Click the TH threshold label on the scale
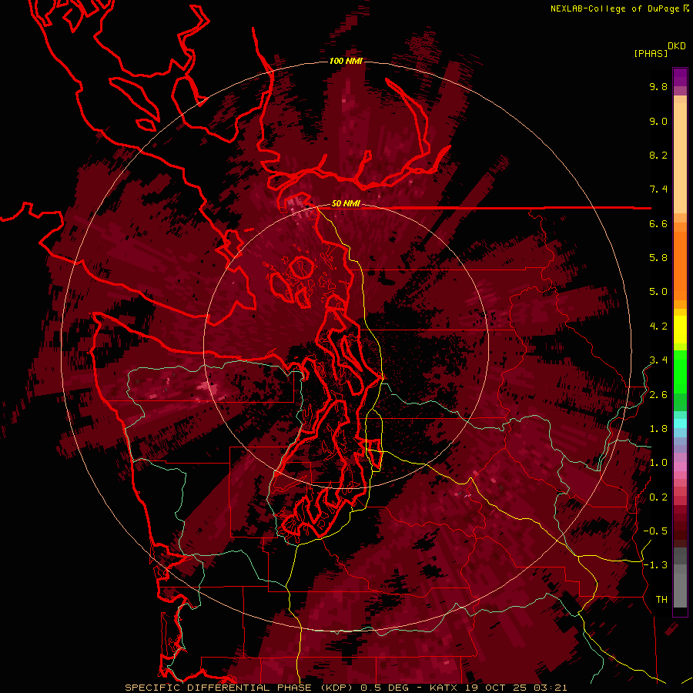Viewport: 693px width, 693px height. click(x=661, y=600)
